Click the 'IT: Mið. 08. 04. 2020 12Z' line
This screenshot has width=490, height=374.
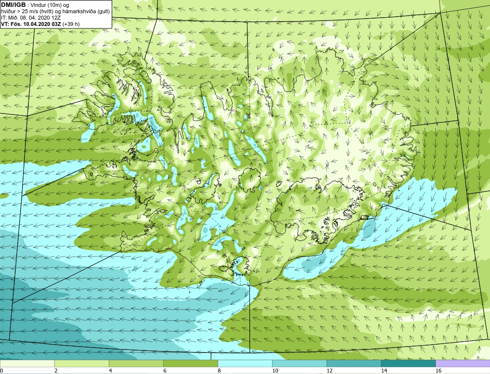point(30,18)
